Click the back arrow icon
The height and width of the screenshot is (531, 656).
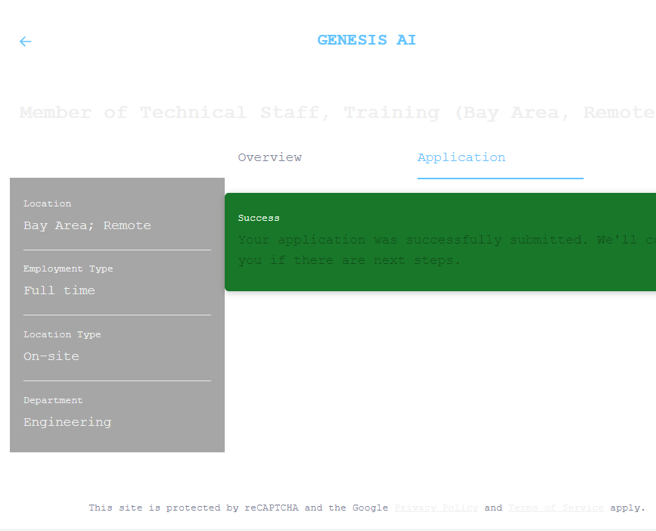click(x=26, y=42)
